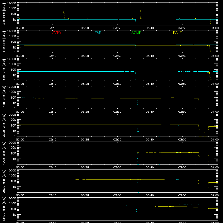Click the 10 tick label on 1415 MHz axis
This screenshot has width=223, height=223.
[14, 103]
